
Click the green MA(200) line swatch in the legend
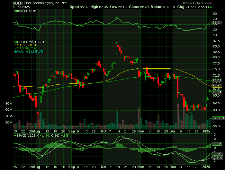click(x=15, y=48)
